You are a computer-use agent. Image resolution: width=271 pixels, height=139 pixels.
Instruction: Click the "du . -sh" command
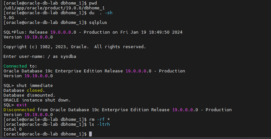[101, 13]
